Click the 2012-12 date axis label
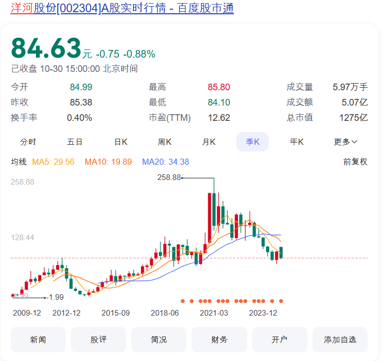 66,313
